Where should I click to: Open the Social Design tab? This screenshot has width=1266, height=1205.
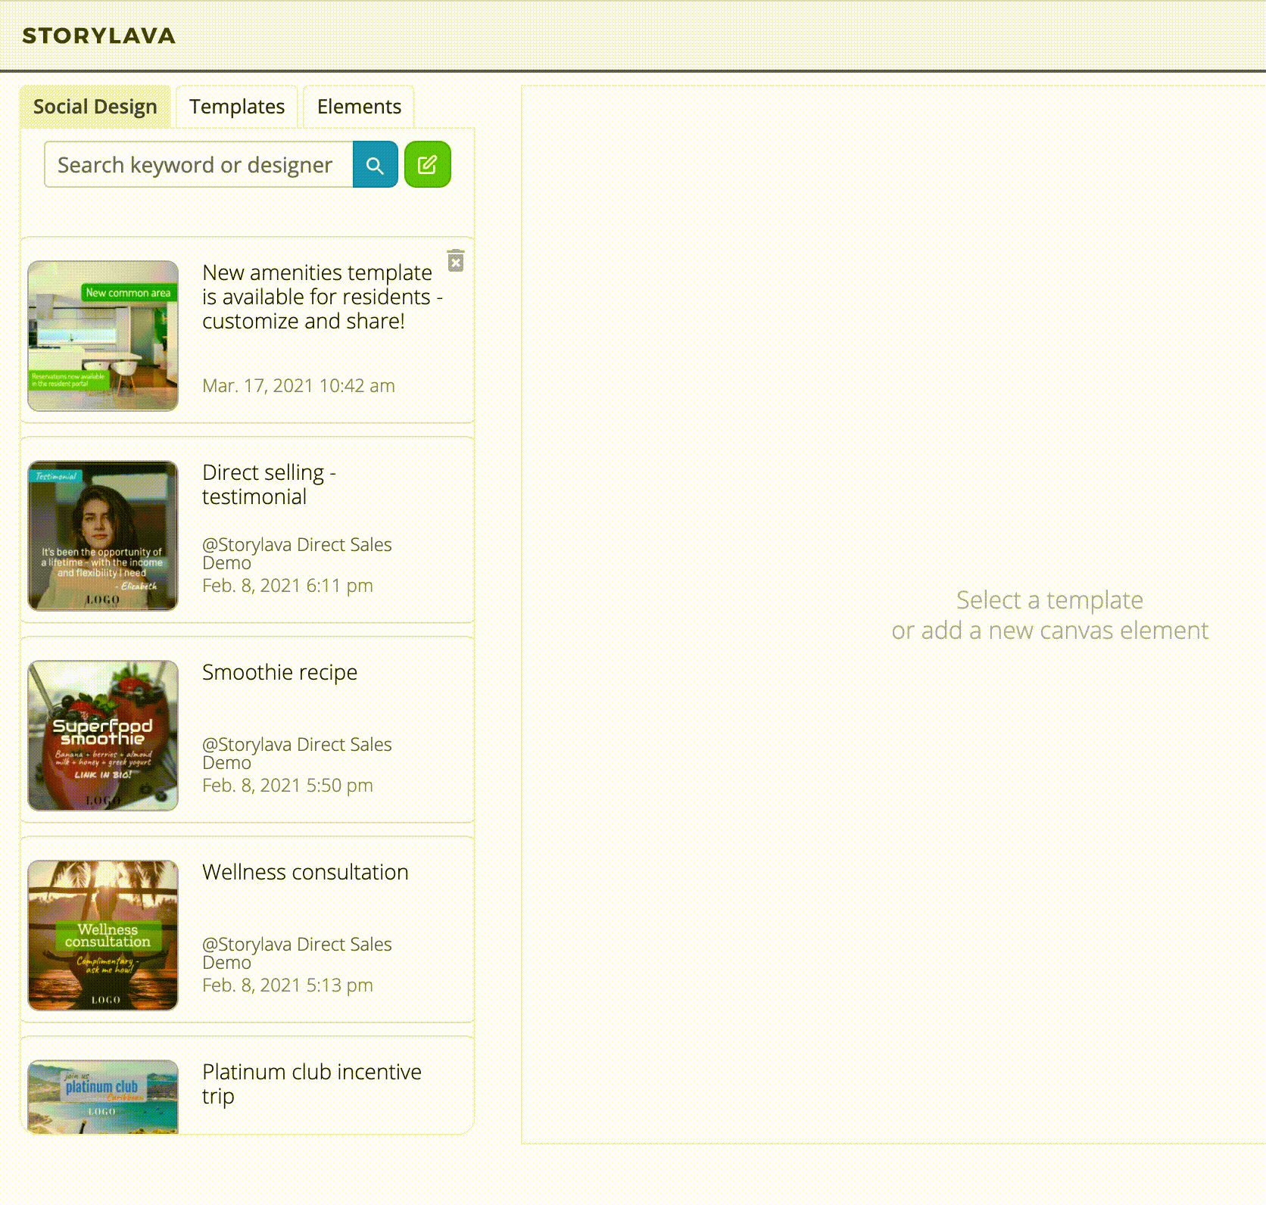pos(95,107)
